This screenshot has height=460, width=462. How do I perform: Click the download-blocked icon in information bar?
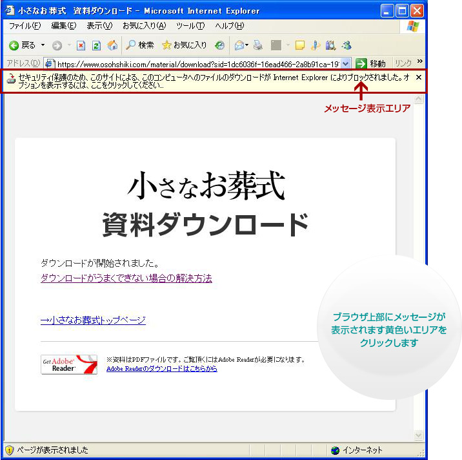11,79
